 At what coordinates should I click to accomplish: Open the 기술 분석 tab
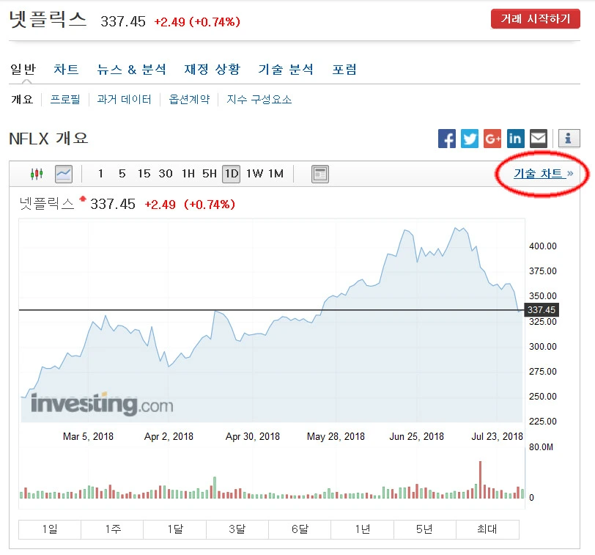286,70
